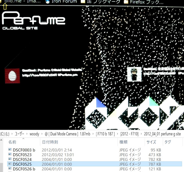Click the JPEG icon of DSCF0523
Image resolution: width=184 pixels, height=172 pixels.
[x=10, y=154]
